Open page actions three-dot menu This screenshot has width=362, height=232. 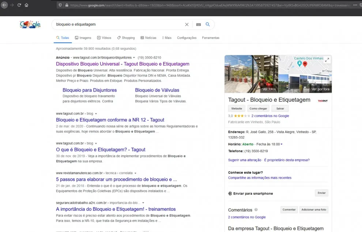pos(355,5)
